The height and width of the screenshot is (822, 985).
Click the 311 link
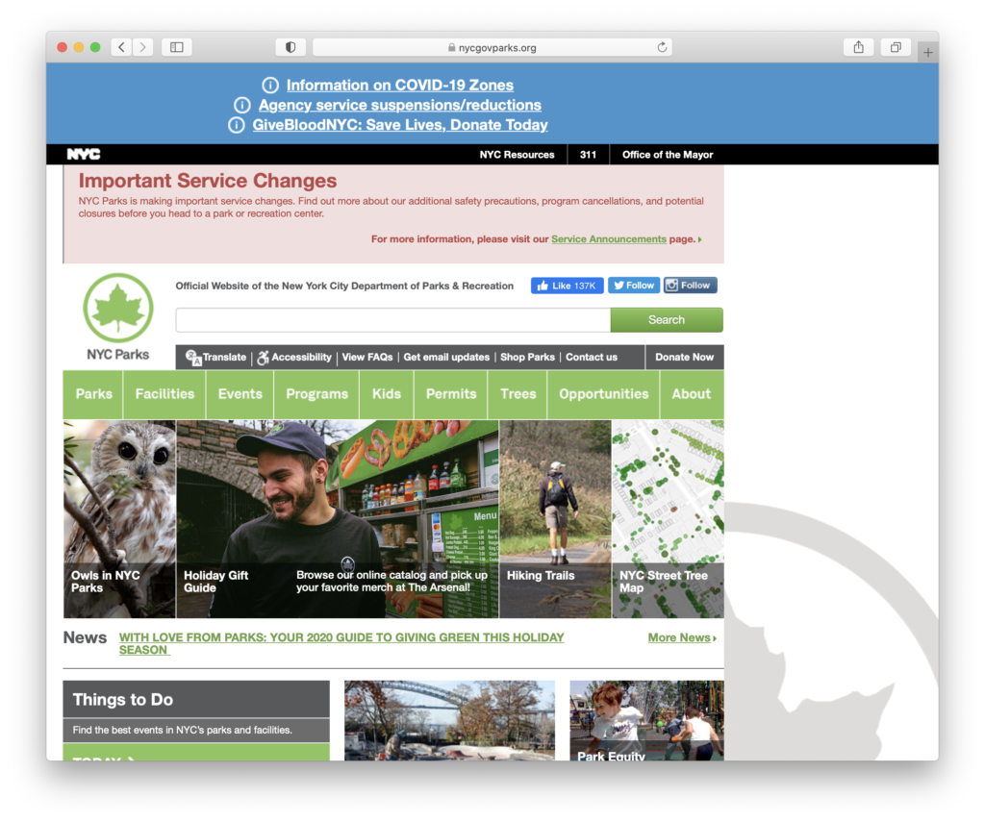pyautogui.click(x=588, y=155)
